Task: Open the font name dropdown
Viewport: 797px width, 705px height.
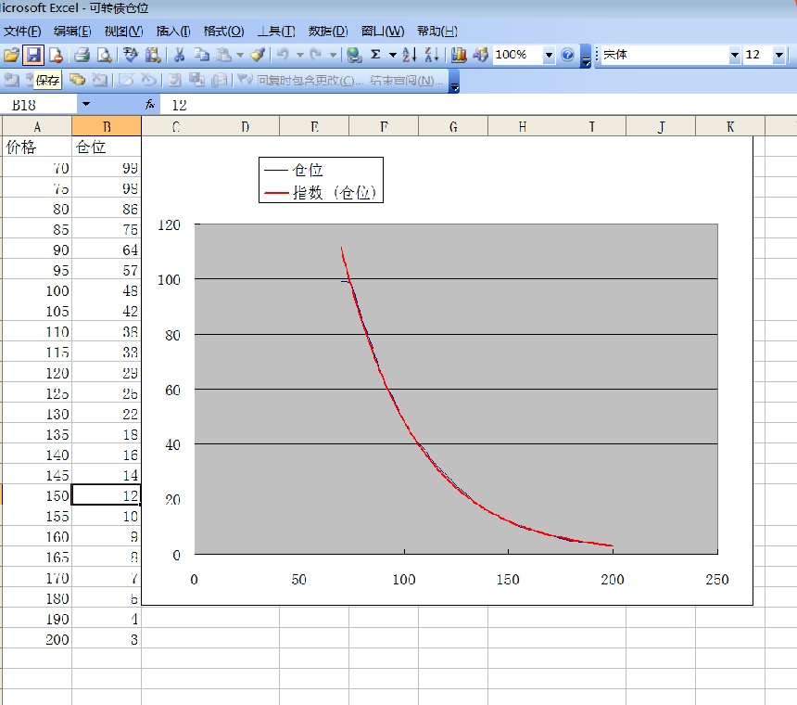Action: [x=735, y=56]
